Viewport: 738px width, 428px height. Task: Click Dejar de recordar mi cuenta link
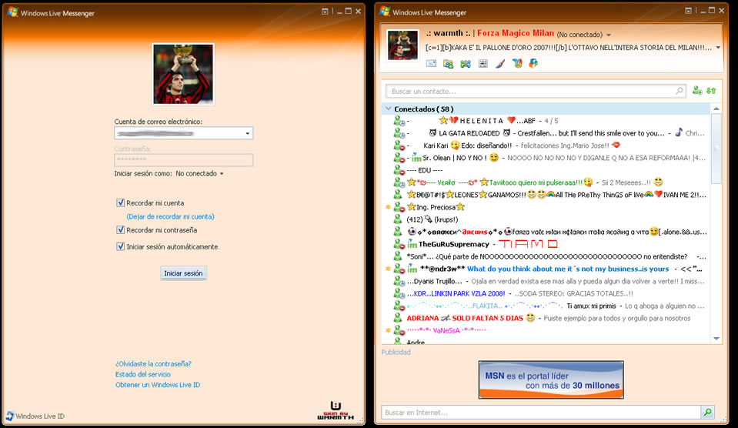pyautogui.click(x=170, y=216)
